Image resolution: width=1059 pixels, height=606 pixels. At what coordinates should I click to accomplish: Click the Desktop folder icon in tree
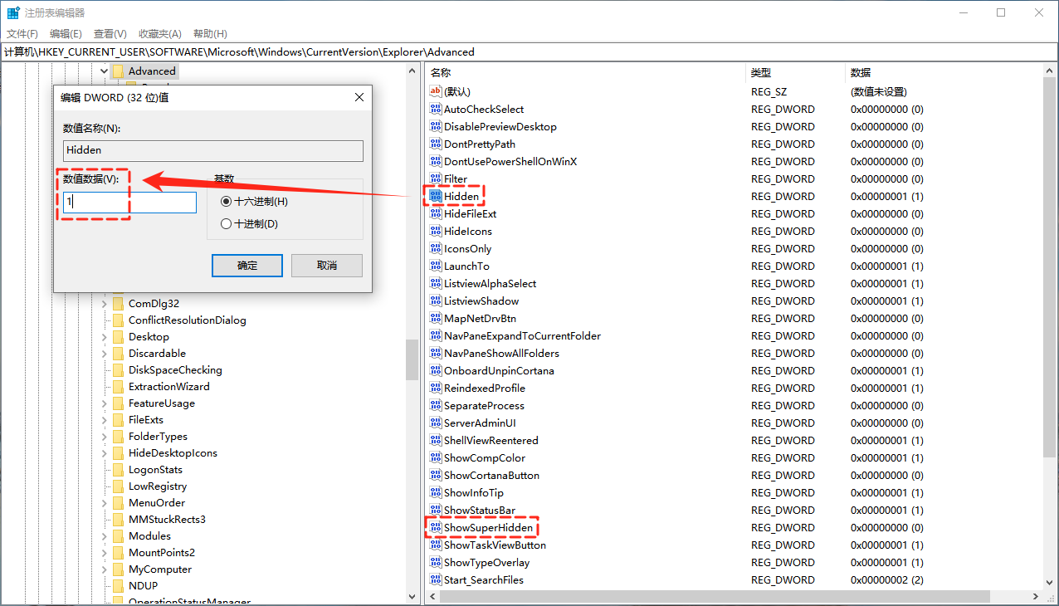pos(118,337)
